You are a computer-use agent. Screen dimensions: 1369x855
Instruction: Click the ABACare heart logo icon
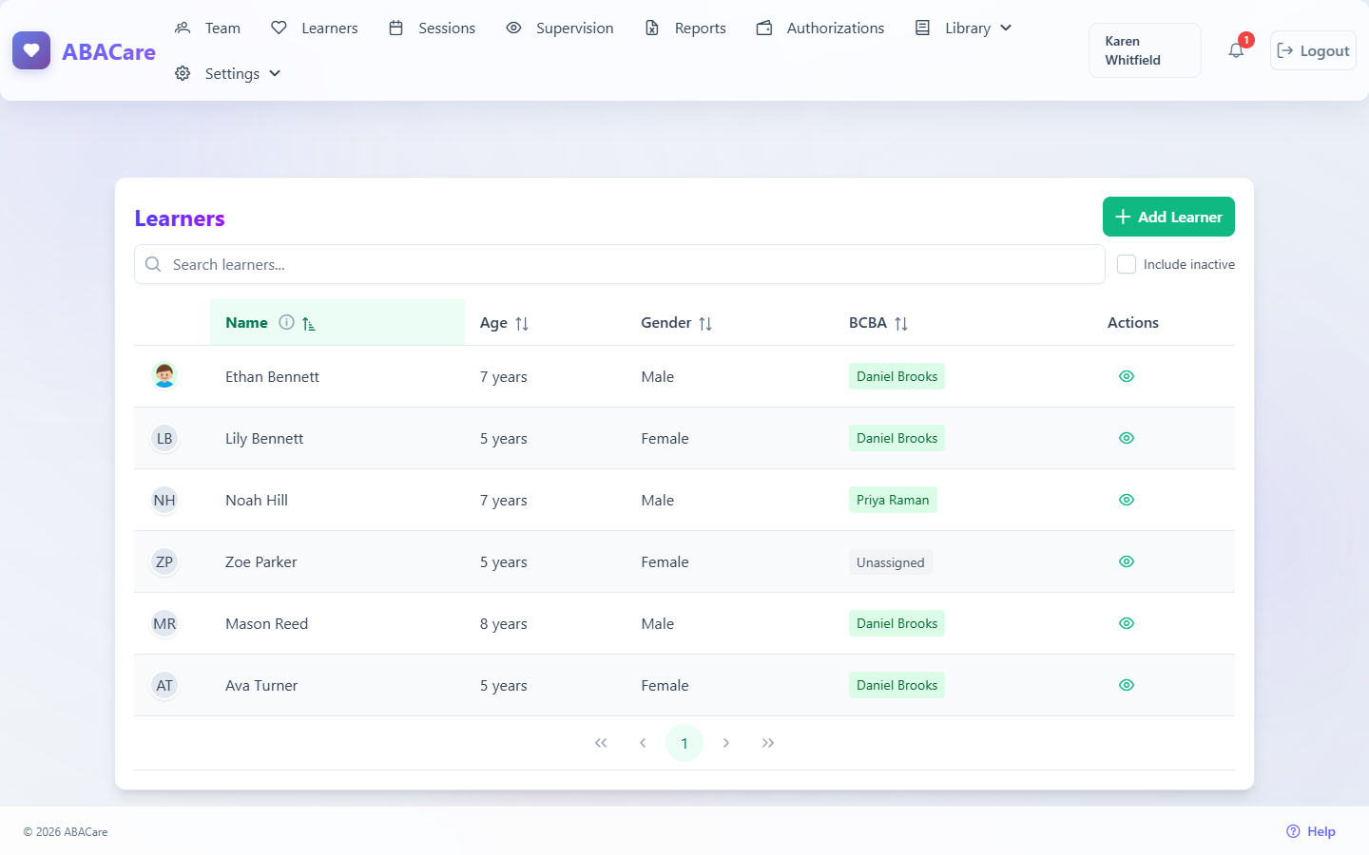point(31,50)
